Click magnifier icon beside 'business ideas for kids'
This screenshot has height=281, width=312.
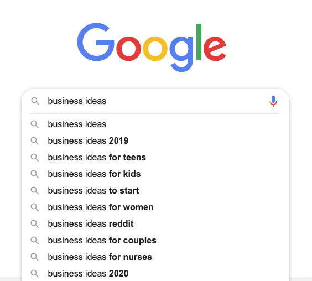click(x=35, y=174)
